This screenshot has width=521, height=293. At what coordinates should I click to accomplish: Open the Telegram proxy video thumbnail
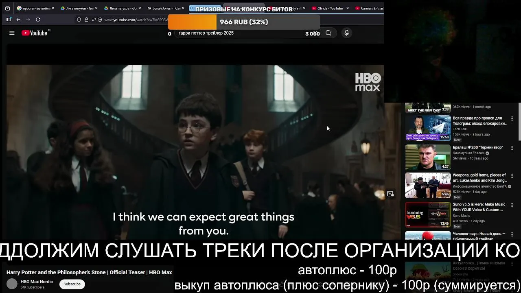(428, 128)
